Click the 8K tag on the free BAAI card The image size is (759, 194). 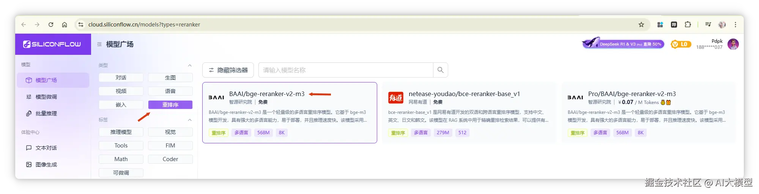click(x=282, y=133)
